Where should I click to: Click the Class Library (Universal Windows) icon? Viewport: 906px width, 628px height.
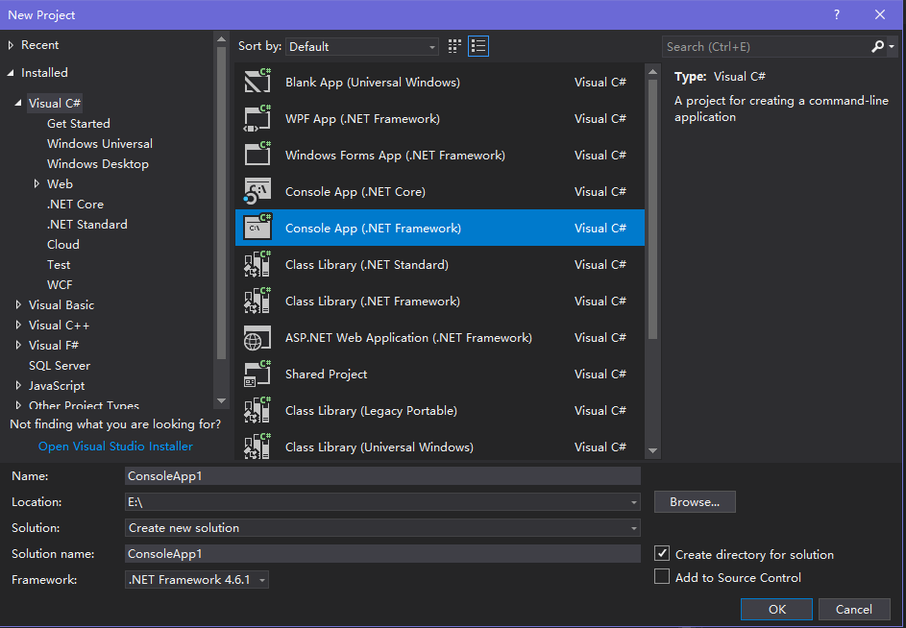tap(257, 447)
